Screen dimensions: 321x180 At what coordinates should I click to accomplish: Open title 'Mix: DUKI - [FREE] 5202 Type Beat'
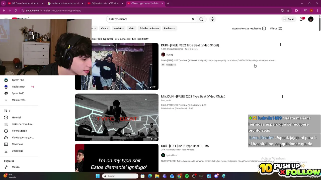(x=193, y=96)
